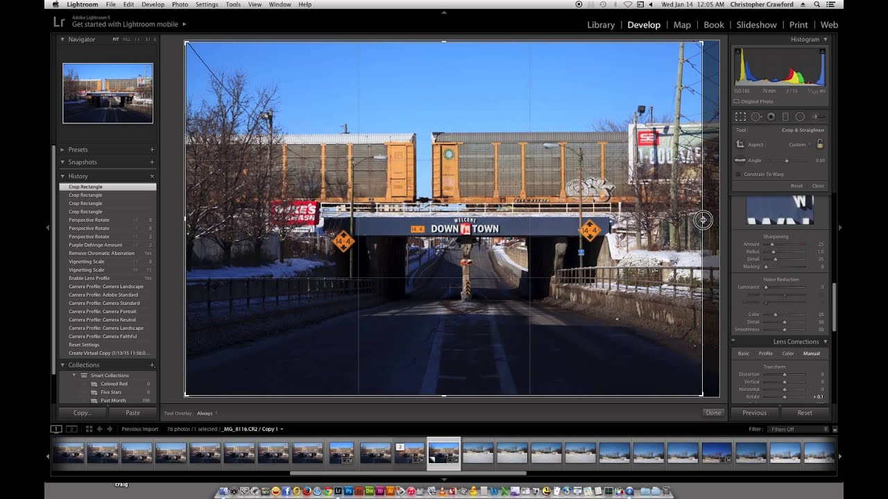The image size is (888, 499).
Task: Click the Previous button
Action: pyautogui.click(x=754, y=413)
